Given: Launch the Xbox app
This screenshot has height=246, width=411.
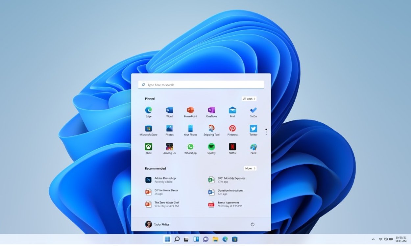Looking at the screenshot, I should (x=148, y=149).
